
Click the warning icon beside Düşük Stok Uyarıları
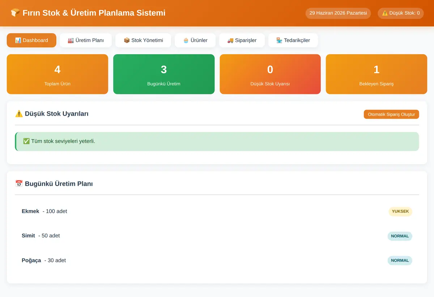point(19,114)
